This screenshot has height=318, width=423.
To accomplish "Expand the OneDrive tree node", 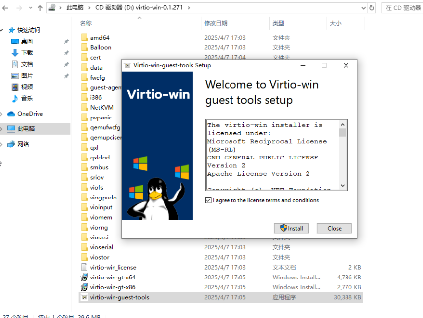I will pyautogui.click(x=2, y=114).
